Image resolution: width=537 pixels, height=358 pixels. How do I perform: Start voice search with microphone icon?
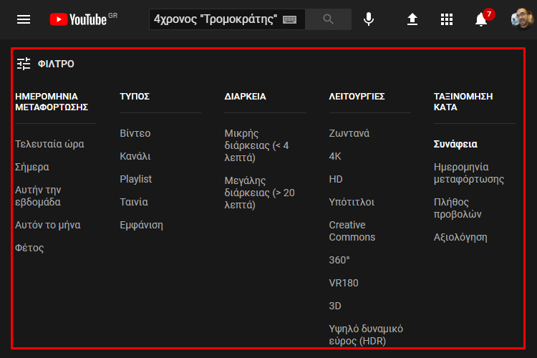pos(369,19)
